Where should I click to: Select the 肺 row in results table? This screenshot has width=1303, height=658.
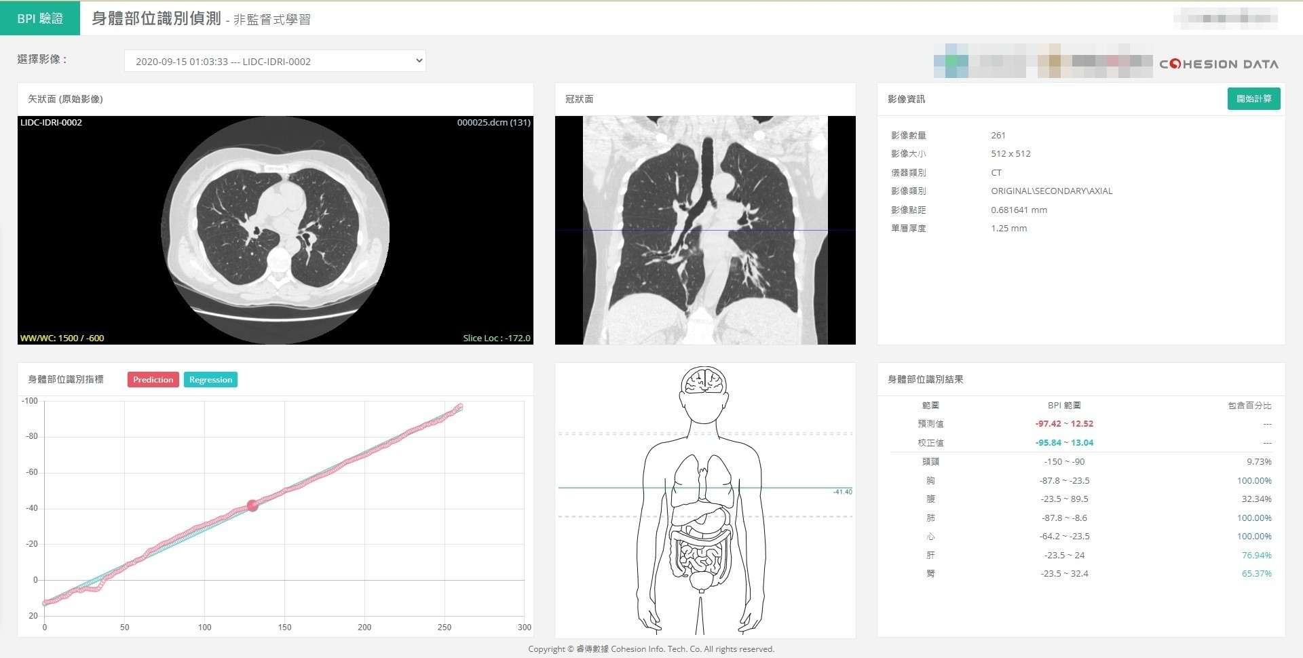pos(1081,518)
